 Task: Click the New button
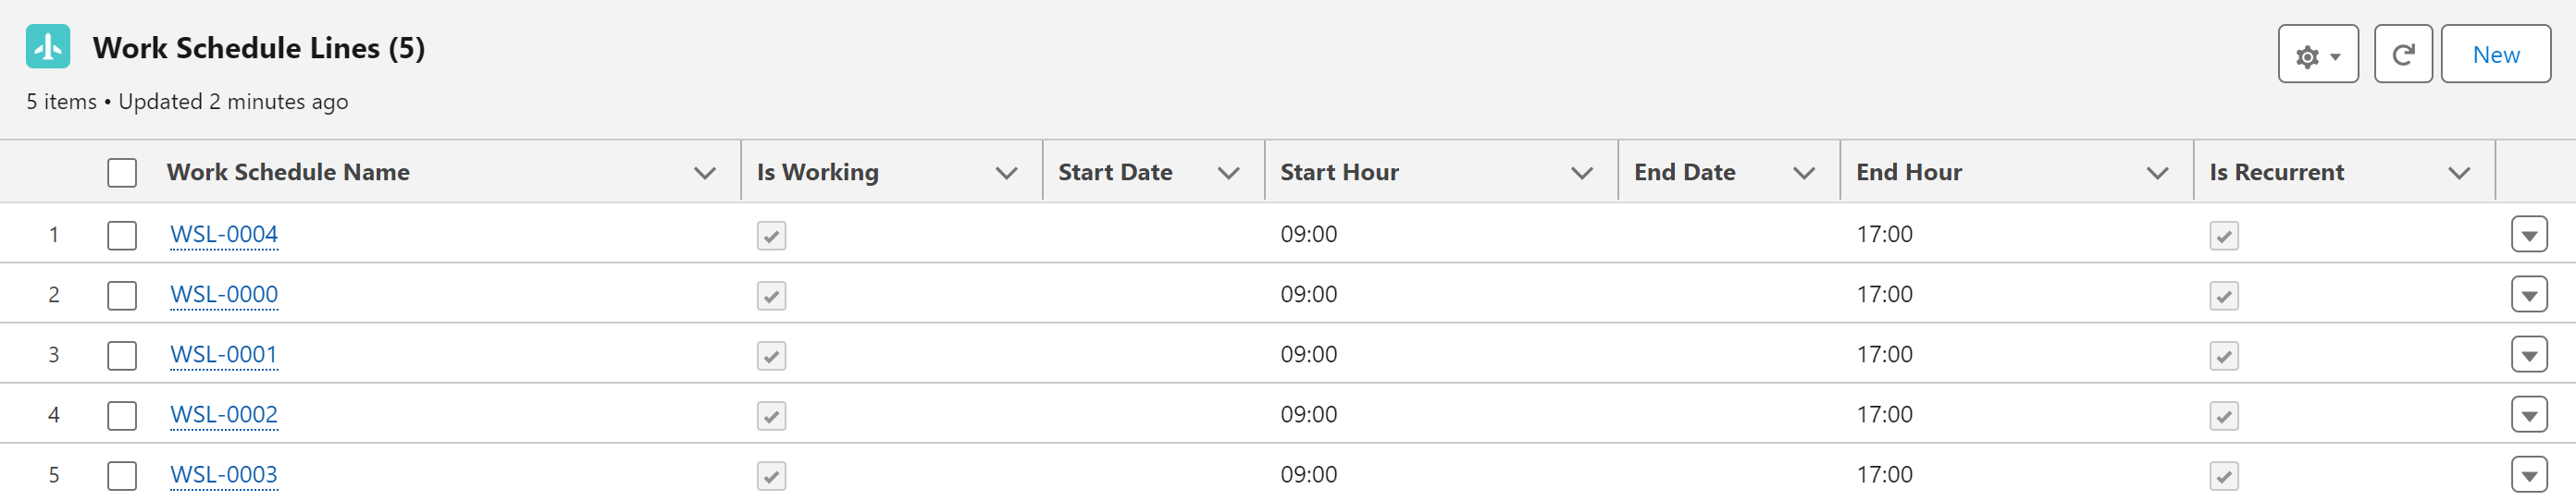(x=2495, y=55)
